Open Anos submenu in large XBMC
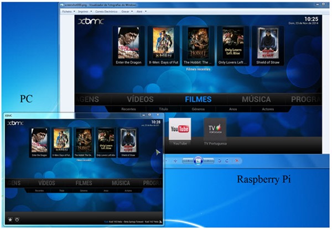The image size is (332, 230). 233,109
